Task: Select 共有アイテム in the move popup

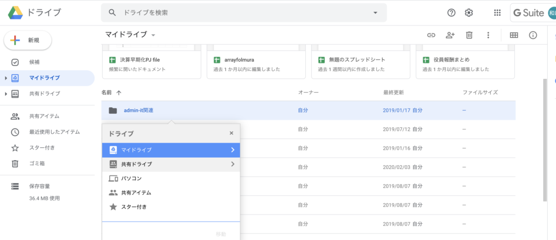Action: coord(171,193)
